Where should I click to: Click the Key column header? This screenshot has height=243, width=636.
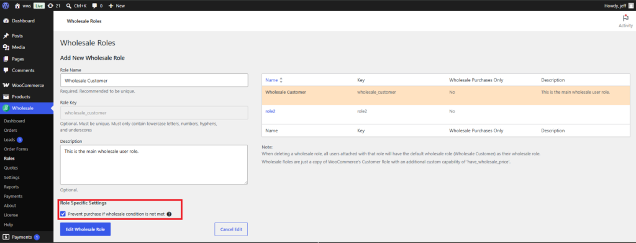[361, 80]
